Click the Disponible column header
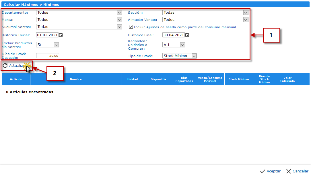This screenshot has width=311, height=177. [158, 79]
